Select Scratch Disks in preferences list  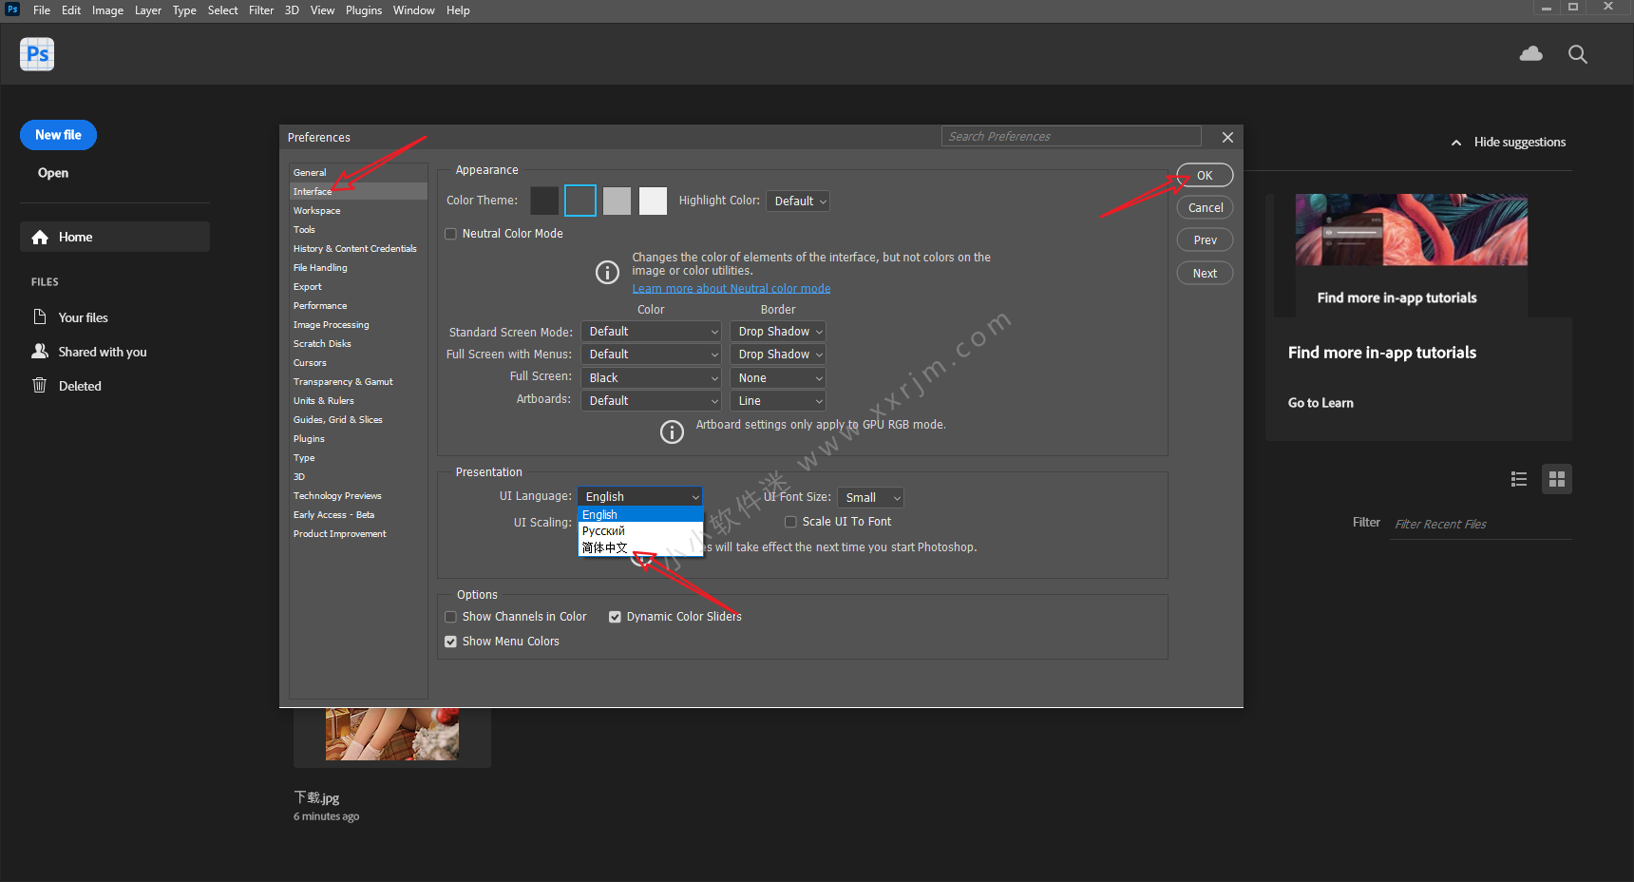point(358,344)
